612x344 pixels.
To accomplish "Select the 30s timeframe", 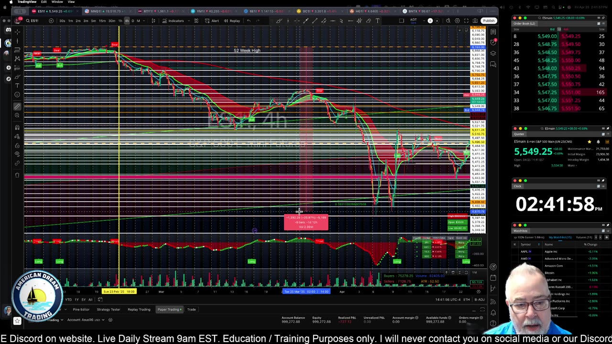I will point(62,21).
